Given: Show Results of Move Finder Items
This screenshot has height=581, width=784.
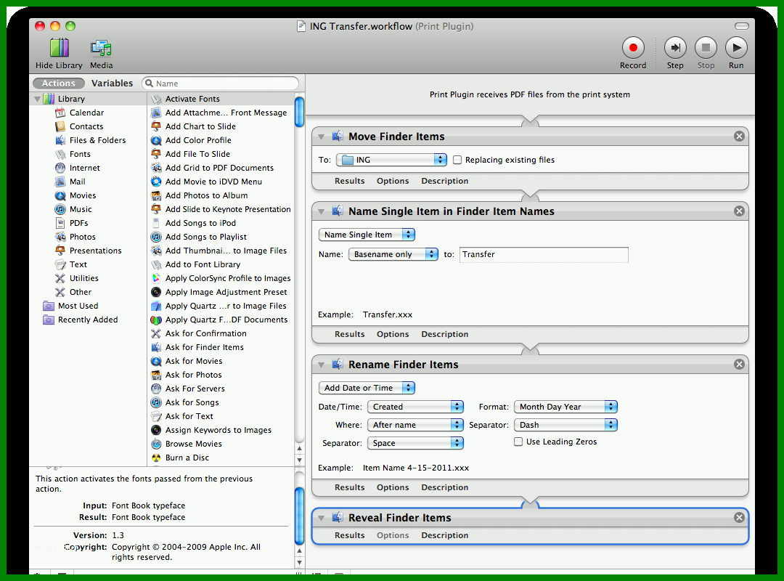Looking at the screenshot, I should click(x=349, y=181).
